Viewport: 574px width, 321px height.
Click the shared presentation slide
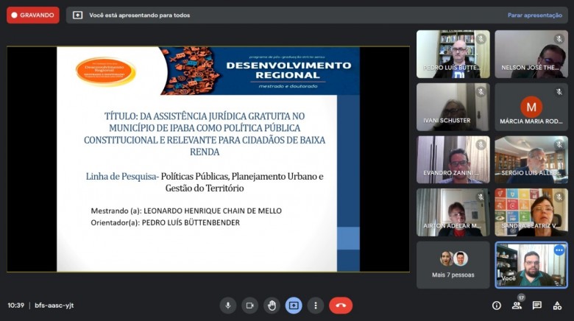click(208, 159)
